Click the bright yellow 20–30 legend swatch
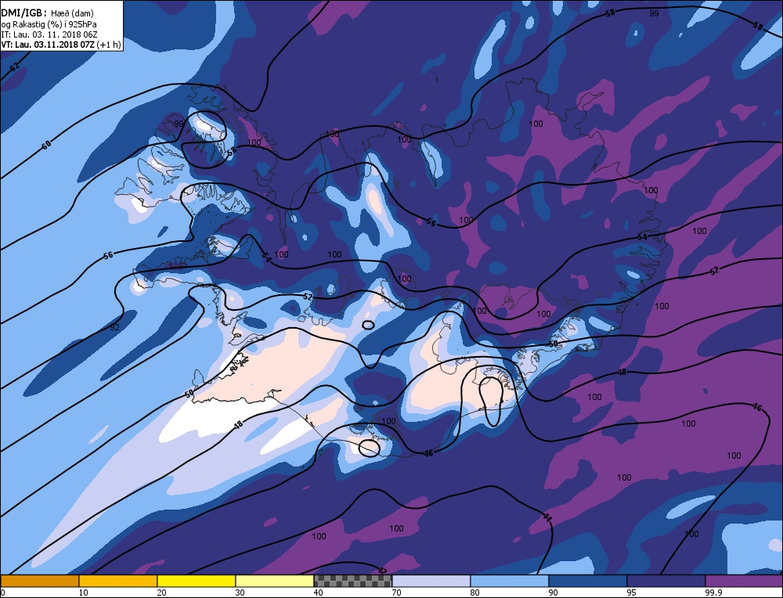Screen dimensions: 783x598 [197, 581]
